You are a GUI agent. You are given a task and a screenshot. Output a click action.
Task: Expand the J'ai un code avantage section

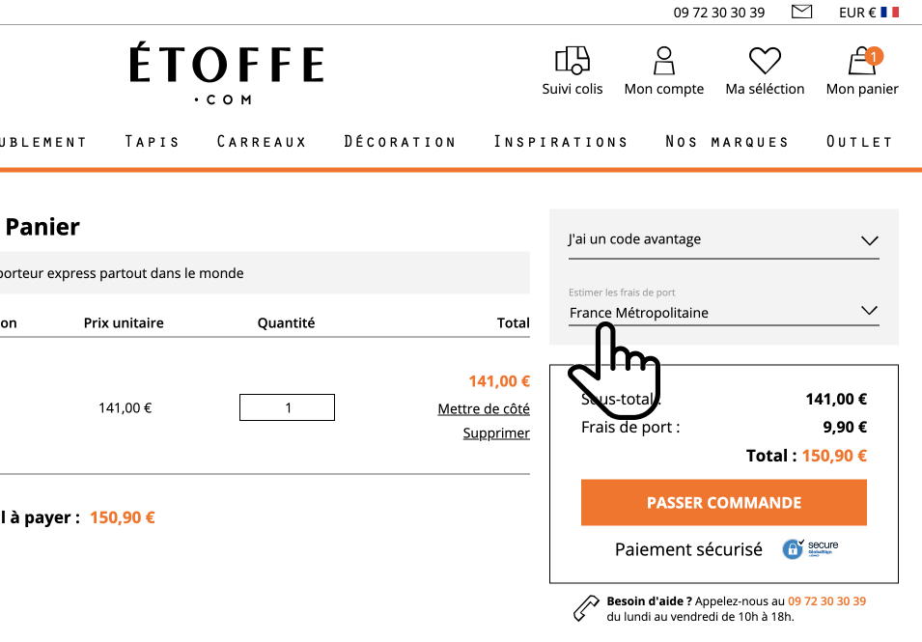(723, 239)
